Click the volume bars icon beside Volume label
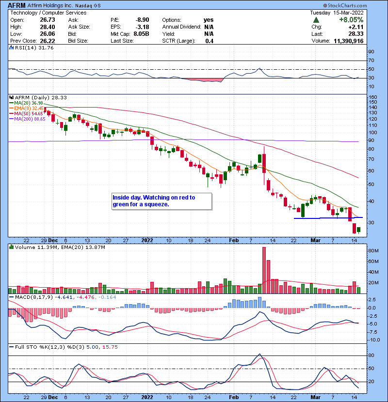 coord(11,247)
